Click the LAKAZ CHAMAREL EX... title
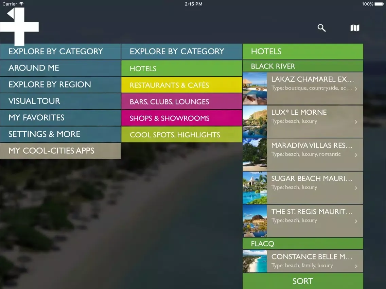This screenshot has width=386, height=289. [x=313, y=79]
